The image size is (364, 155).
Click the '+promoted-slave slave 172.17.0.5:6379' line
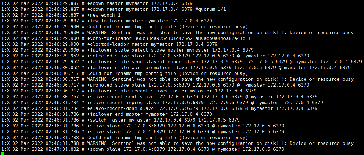tap(155, 85)
